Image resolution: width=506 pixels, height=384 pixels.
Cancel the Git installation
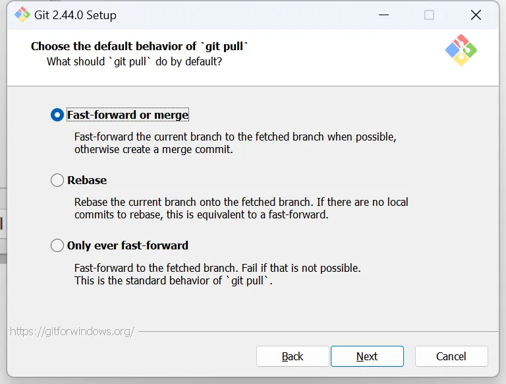(451, 356)
